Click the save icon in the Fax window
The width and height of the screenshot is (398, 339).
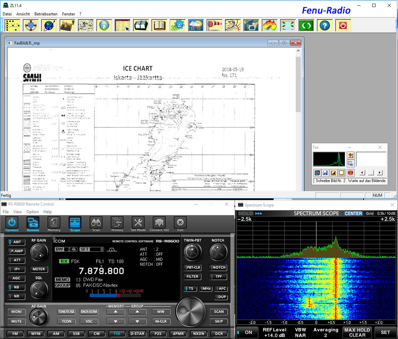coord(325,173)
